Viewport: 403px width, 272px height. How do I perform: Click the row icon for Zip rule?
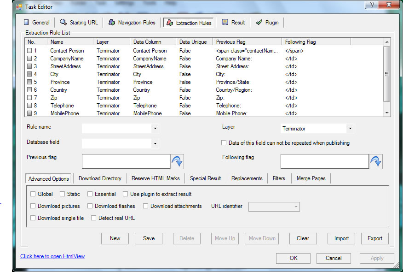(29, 98)
